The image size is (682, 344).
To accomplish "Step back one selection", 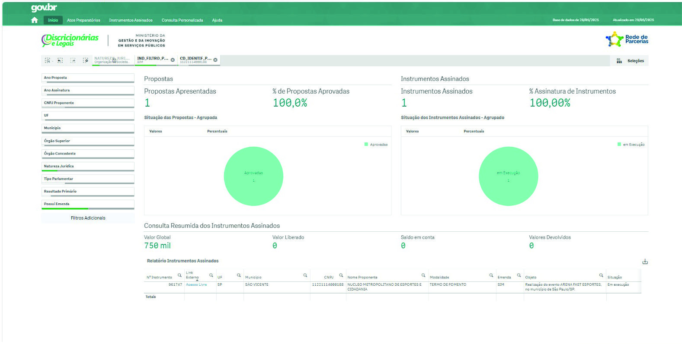I will pos(60,61).
